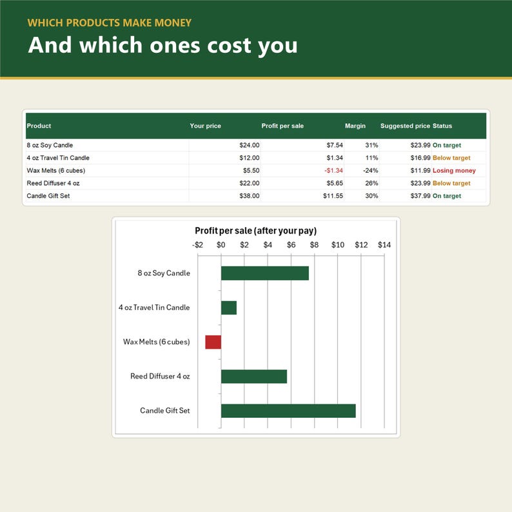Image resolution: width=512 pixels, height=512 pixels.
Task: Click 'Below target' status for Travel Tin Candle
Action: 451,158
